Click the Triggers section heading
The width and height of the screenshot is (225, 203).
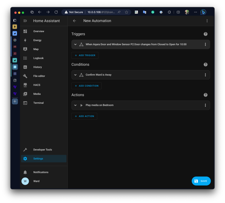[78, 34]
